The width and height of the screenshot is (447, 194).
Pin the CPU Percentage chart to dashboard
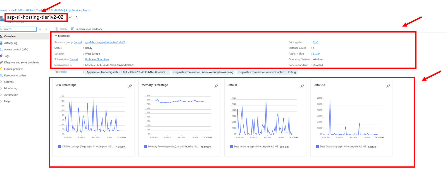point(130,86)
